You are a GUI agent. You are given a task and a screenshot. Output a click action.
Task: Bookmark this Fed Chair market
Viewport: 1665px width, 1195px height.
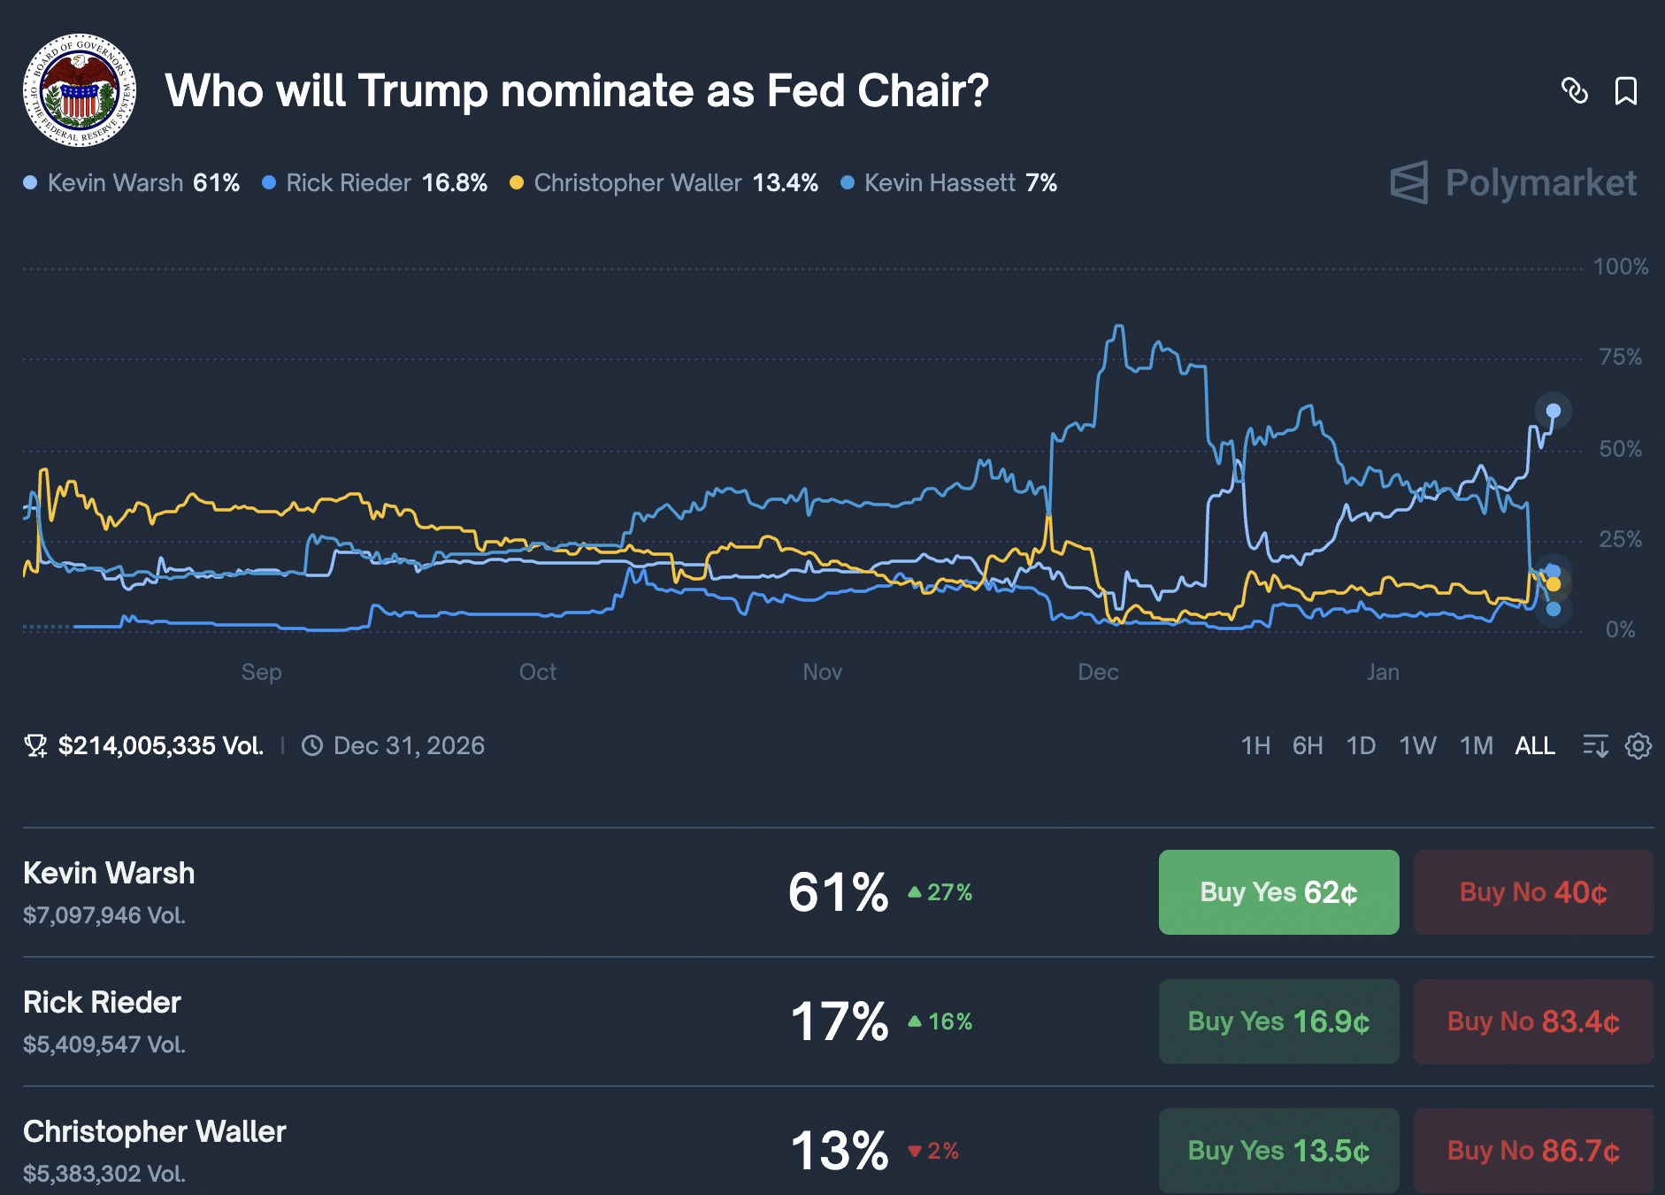click(1628, 91)
